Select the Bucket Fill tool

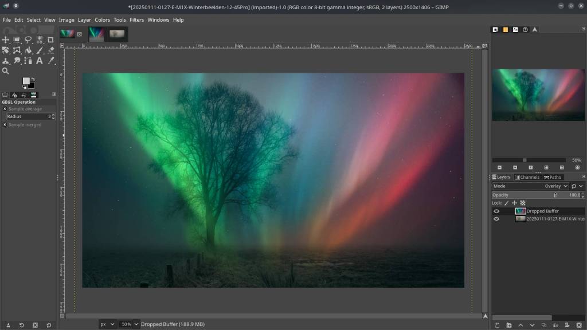point(28,50)
